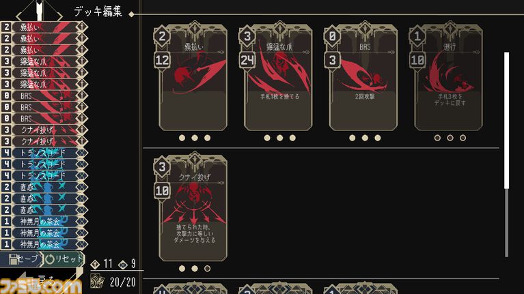Select the 獰猛な爪 card showing 24 damage
The width and height of the screenshot is (524, 294).
[x=278, y=76]
